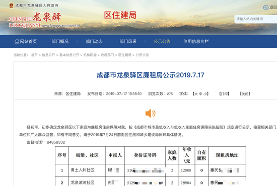Click the national emblem icon in header
277x186 pixels.
click(11, 6)
